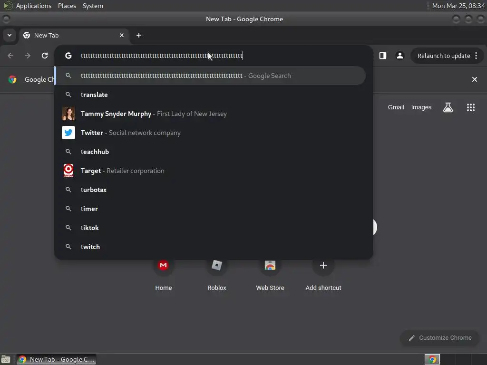Click the Add shortcut button
This screenshot has width=487, height=365.
coord(323,275)
